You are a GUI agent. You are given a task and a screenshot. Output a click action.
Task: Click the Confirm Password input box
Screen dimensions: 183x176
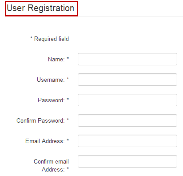coord(127,120)
